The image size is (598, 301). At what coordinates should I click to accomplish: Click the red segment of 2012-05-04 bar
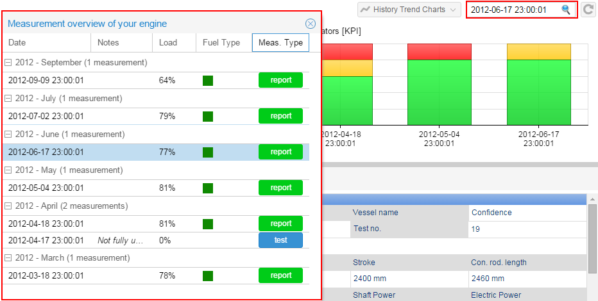[x=440, y=51]
